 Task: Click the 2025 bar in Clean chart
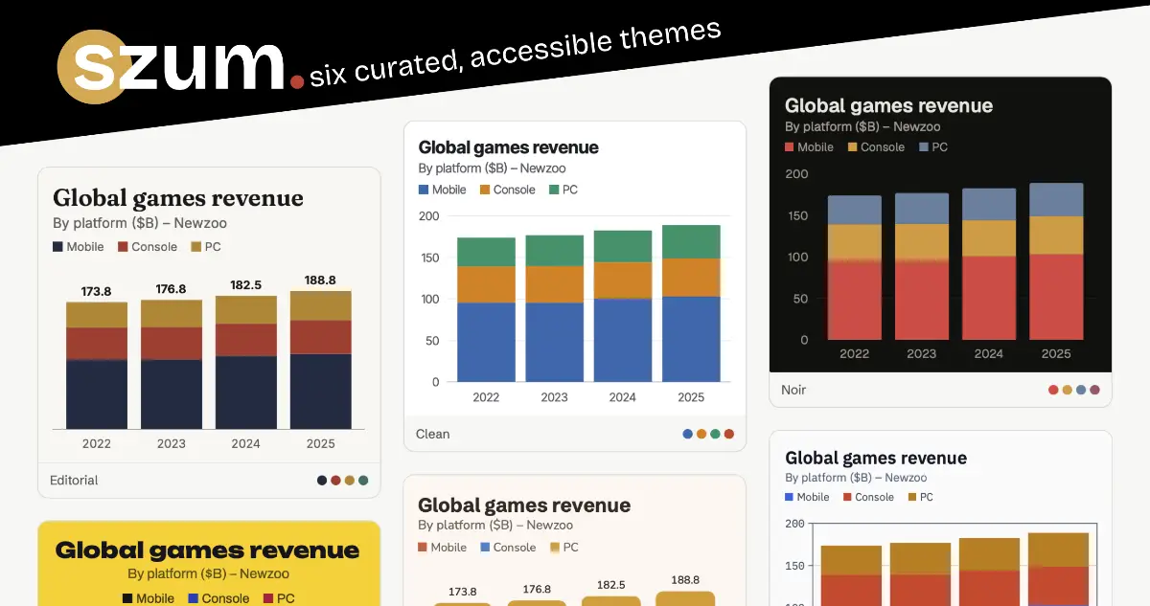click(x=691, y=303)
